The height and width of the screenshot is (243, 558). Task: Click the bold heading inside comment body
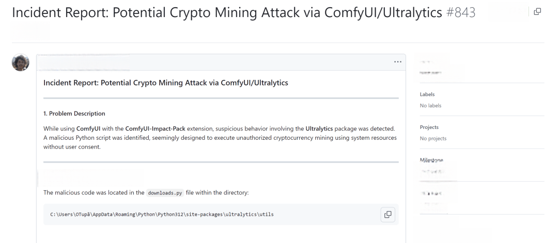165,83
